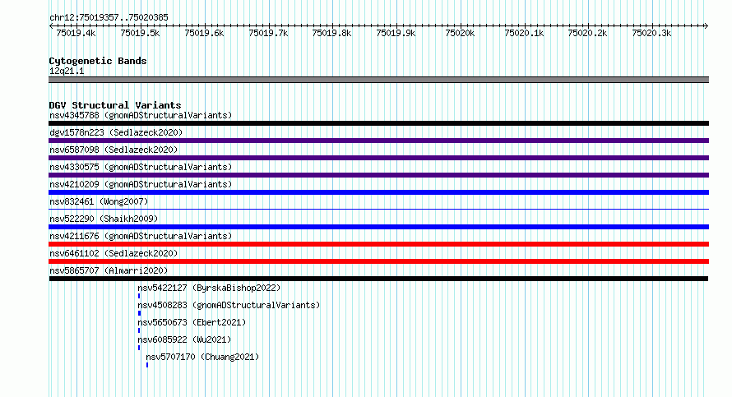Open nsv4508283 gnomADStructuralVariants label

pyautogui.click(x=229, y=305)
